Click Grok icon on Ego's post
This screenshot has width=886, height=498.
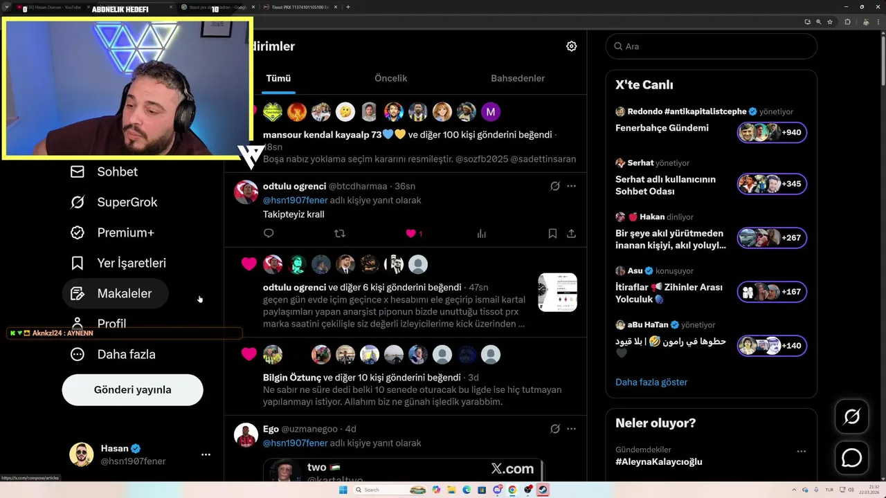(x=554, y=429)
